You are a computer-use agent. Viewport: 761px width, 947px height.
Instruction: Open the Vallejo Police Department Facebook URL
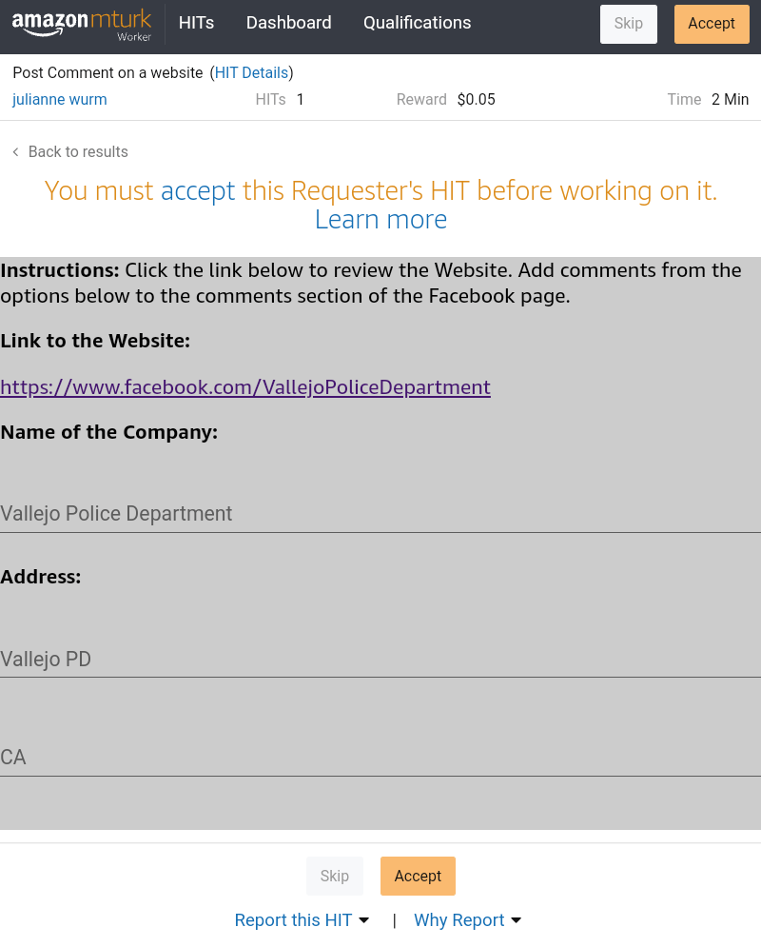pyautogui.click(x=245, y=387)
